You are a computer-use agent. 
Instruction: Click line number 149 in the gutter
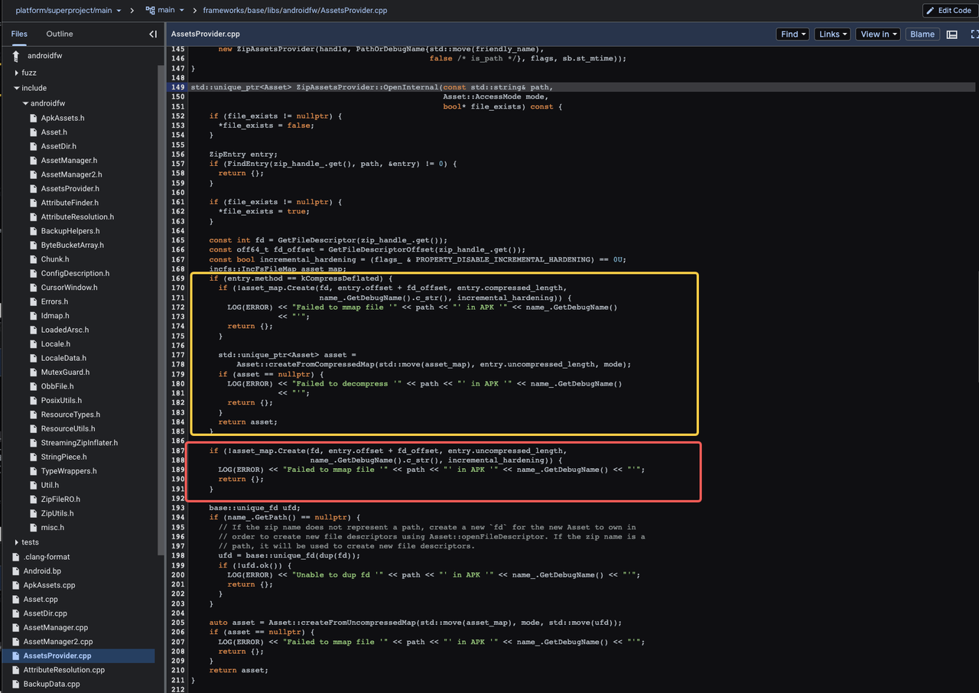(x=177, y=87)
